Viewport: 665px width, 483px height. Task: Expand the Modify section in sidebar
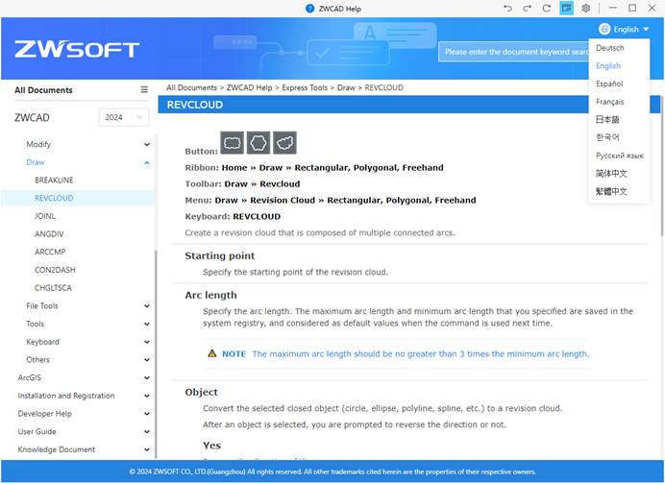pos(146,144)
